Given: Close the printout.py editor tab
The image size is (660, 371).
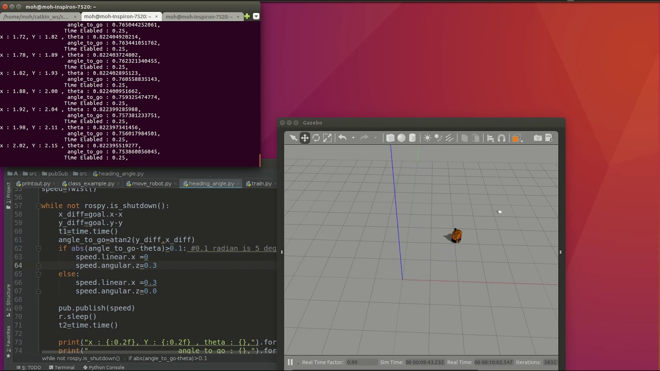Looking at the screenshot, I should click(54, 183).
